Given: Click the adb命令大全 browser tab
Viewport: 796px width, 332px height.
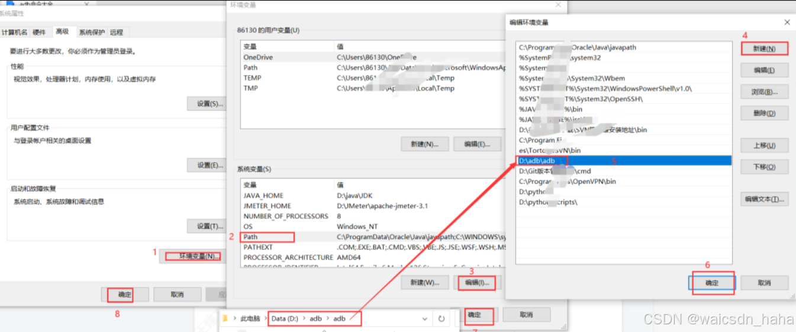Looking at the screenshot, I should (x=36, y=4).
